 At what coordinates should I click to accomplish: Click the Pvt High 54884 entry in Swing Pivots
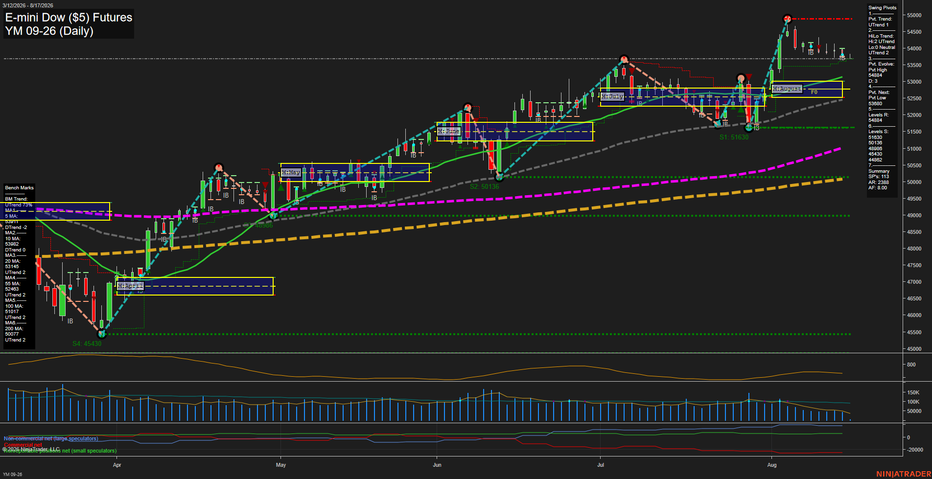pos(877,72)
